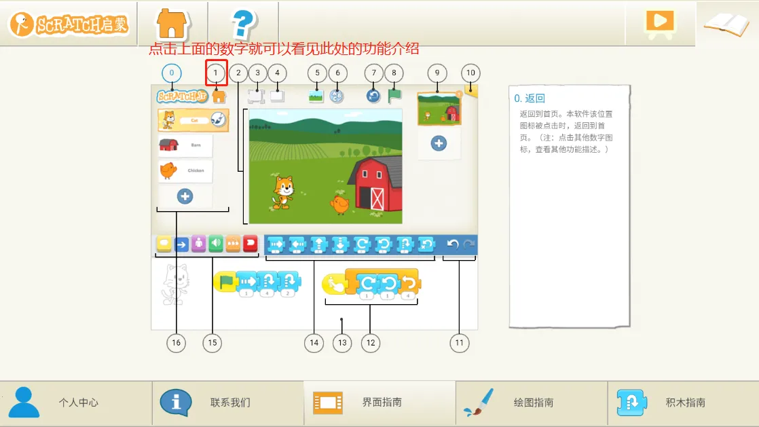Select number 5 marker for background icon
Screen dimensions: 759x427
click(316, 73)
